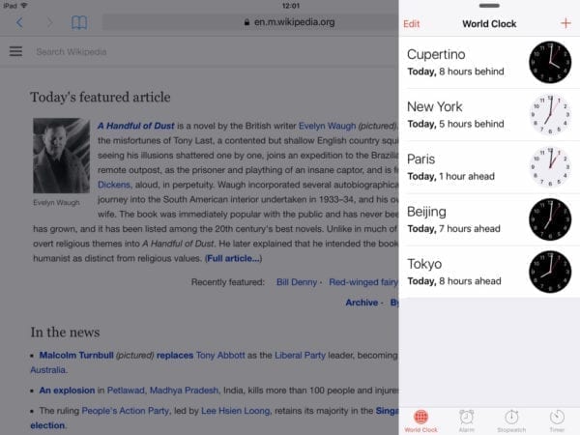Select the New York clock row
580x435 pixels.
pos(464,114)
